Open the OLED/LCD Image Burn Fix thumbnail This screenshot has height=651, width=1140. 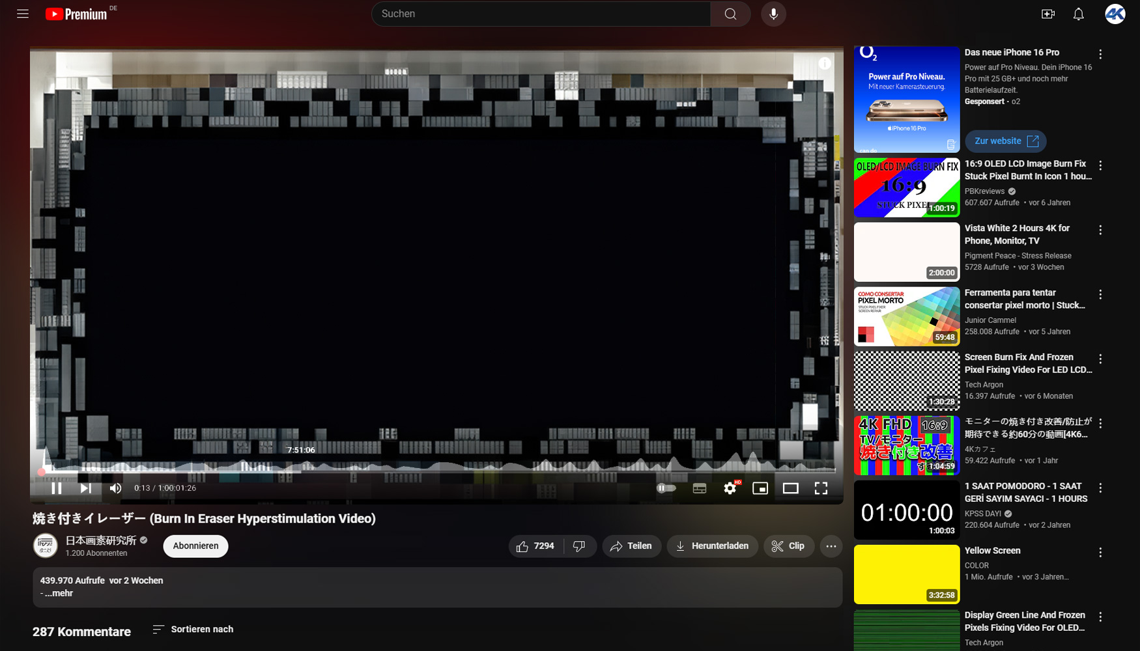point(907,187)
